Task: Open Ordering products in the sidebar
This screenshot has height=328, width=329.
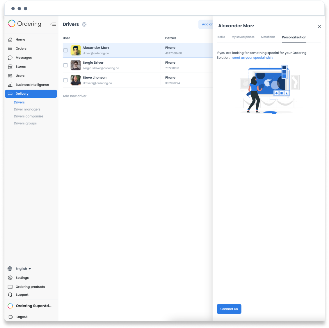Action: 31,287
